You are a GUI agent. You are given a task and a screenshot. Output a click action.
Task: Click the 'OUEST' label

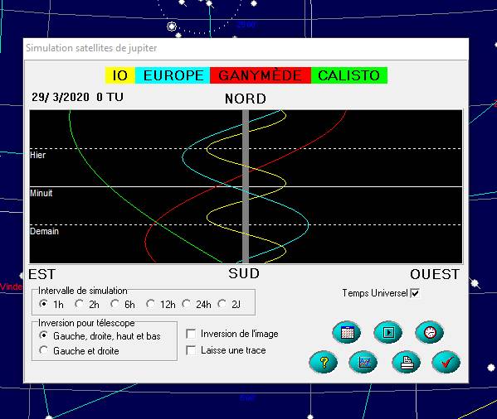coord(435,274)
